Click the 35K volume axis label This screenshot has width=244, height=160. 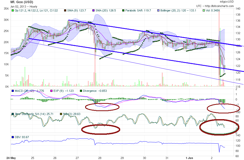tap(6, 9)
